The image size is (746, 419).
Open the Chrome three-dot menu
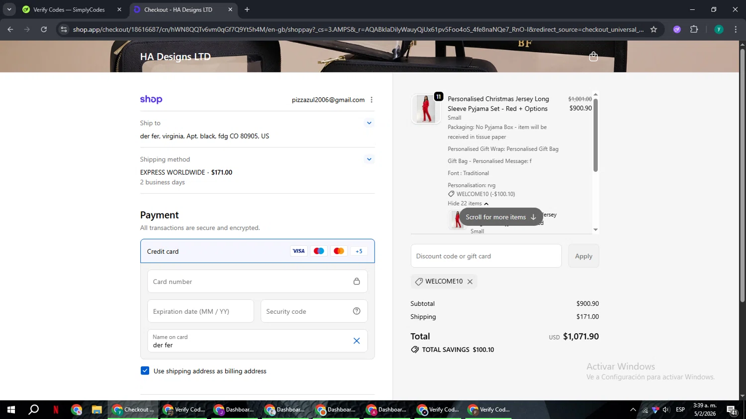coord(736,29)
